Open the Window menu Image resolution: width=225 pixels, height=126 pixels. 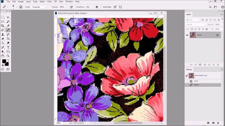69,1
